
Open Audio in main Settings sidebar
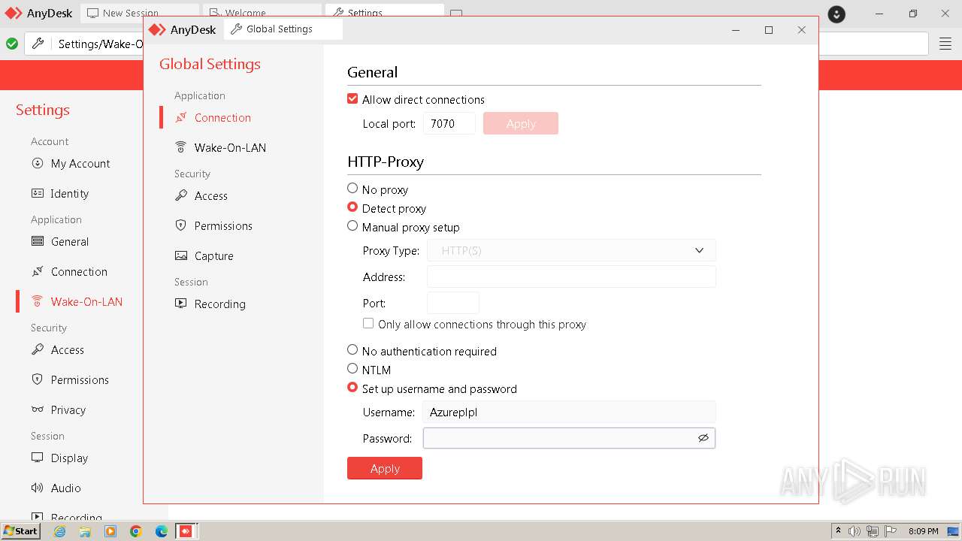[x=65, y=488]
